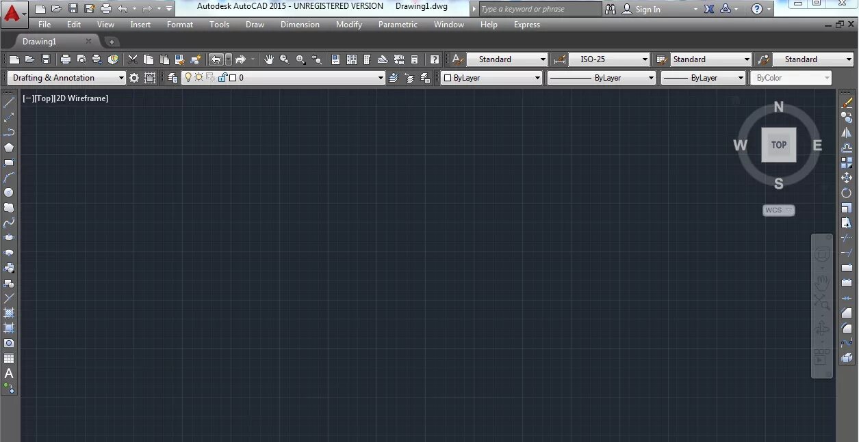Click the Cut scissors icon
859x442 pixels.
[133, 59]
